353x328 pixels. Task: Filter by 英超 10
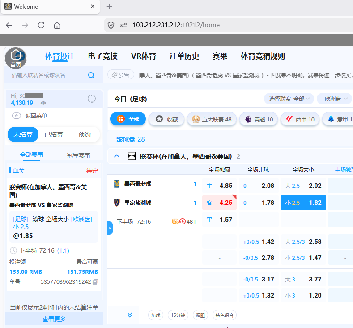coord(259,119)
